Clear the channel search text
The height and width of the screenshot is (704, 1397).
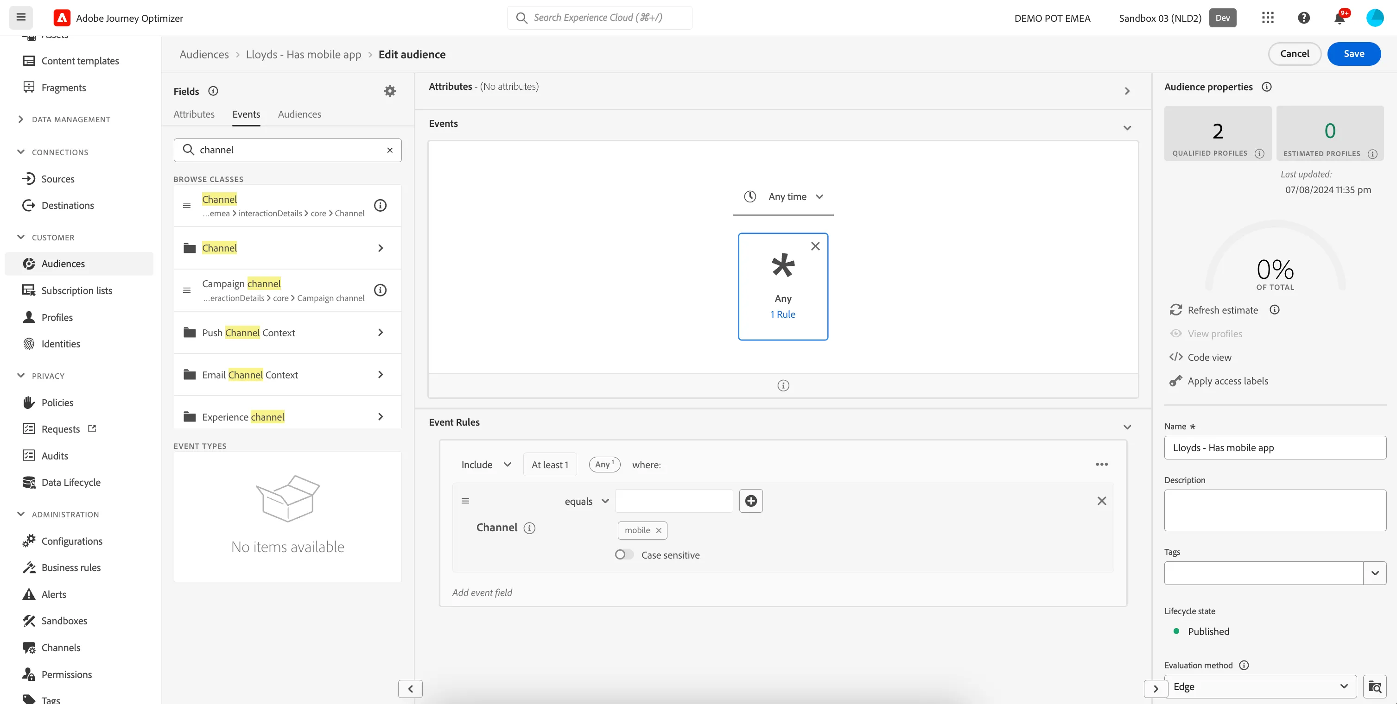[x=389, y=150]
